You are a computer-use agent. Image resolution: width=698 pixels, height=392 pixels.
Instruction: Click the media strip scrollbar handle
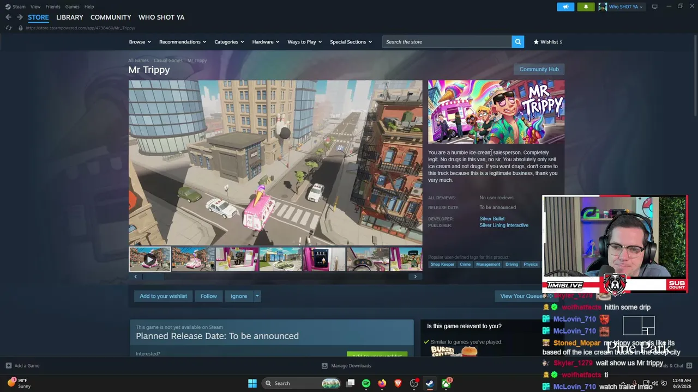coord(153,277)
